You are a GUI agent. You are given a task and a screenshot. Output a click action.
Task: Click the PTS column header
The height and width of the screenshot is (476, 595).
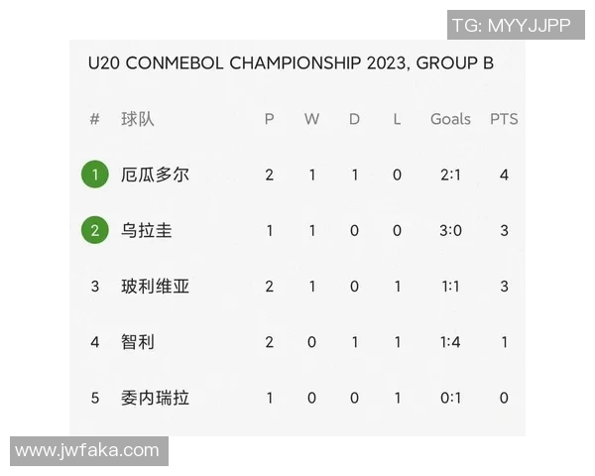coord(504,119)
